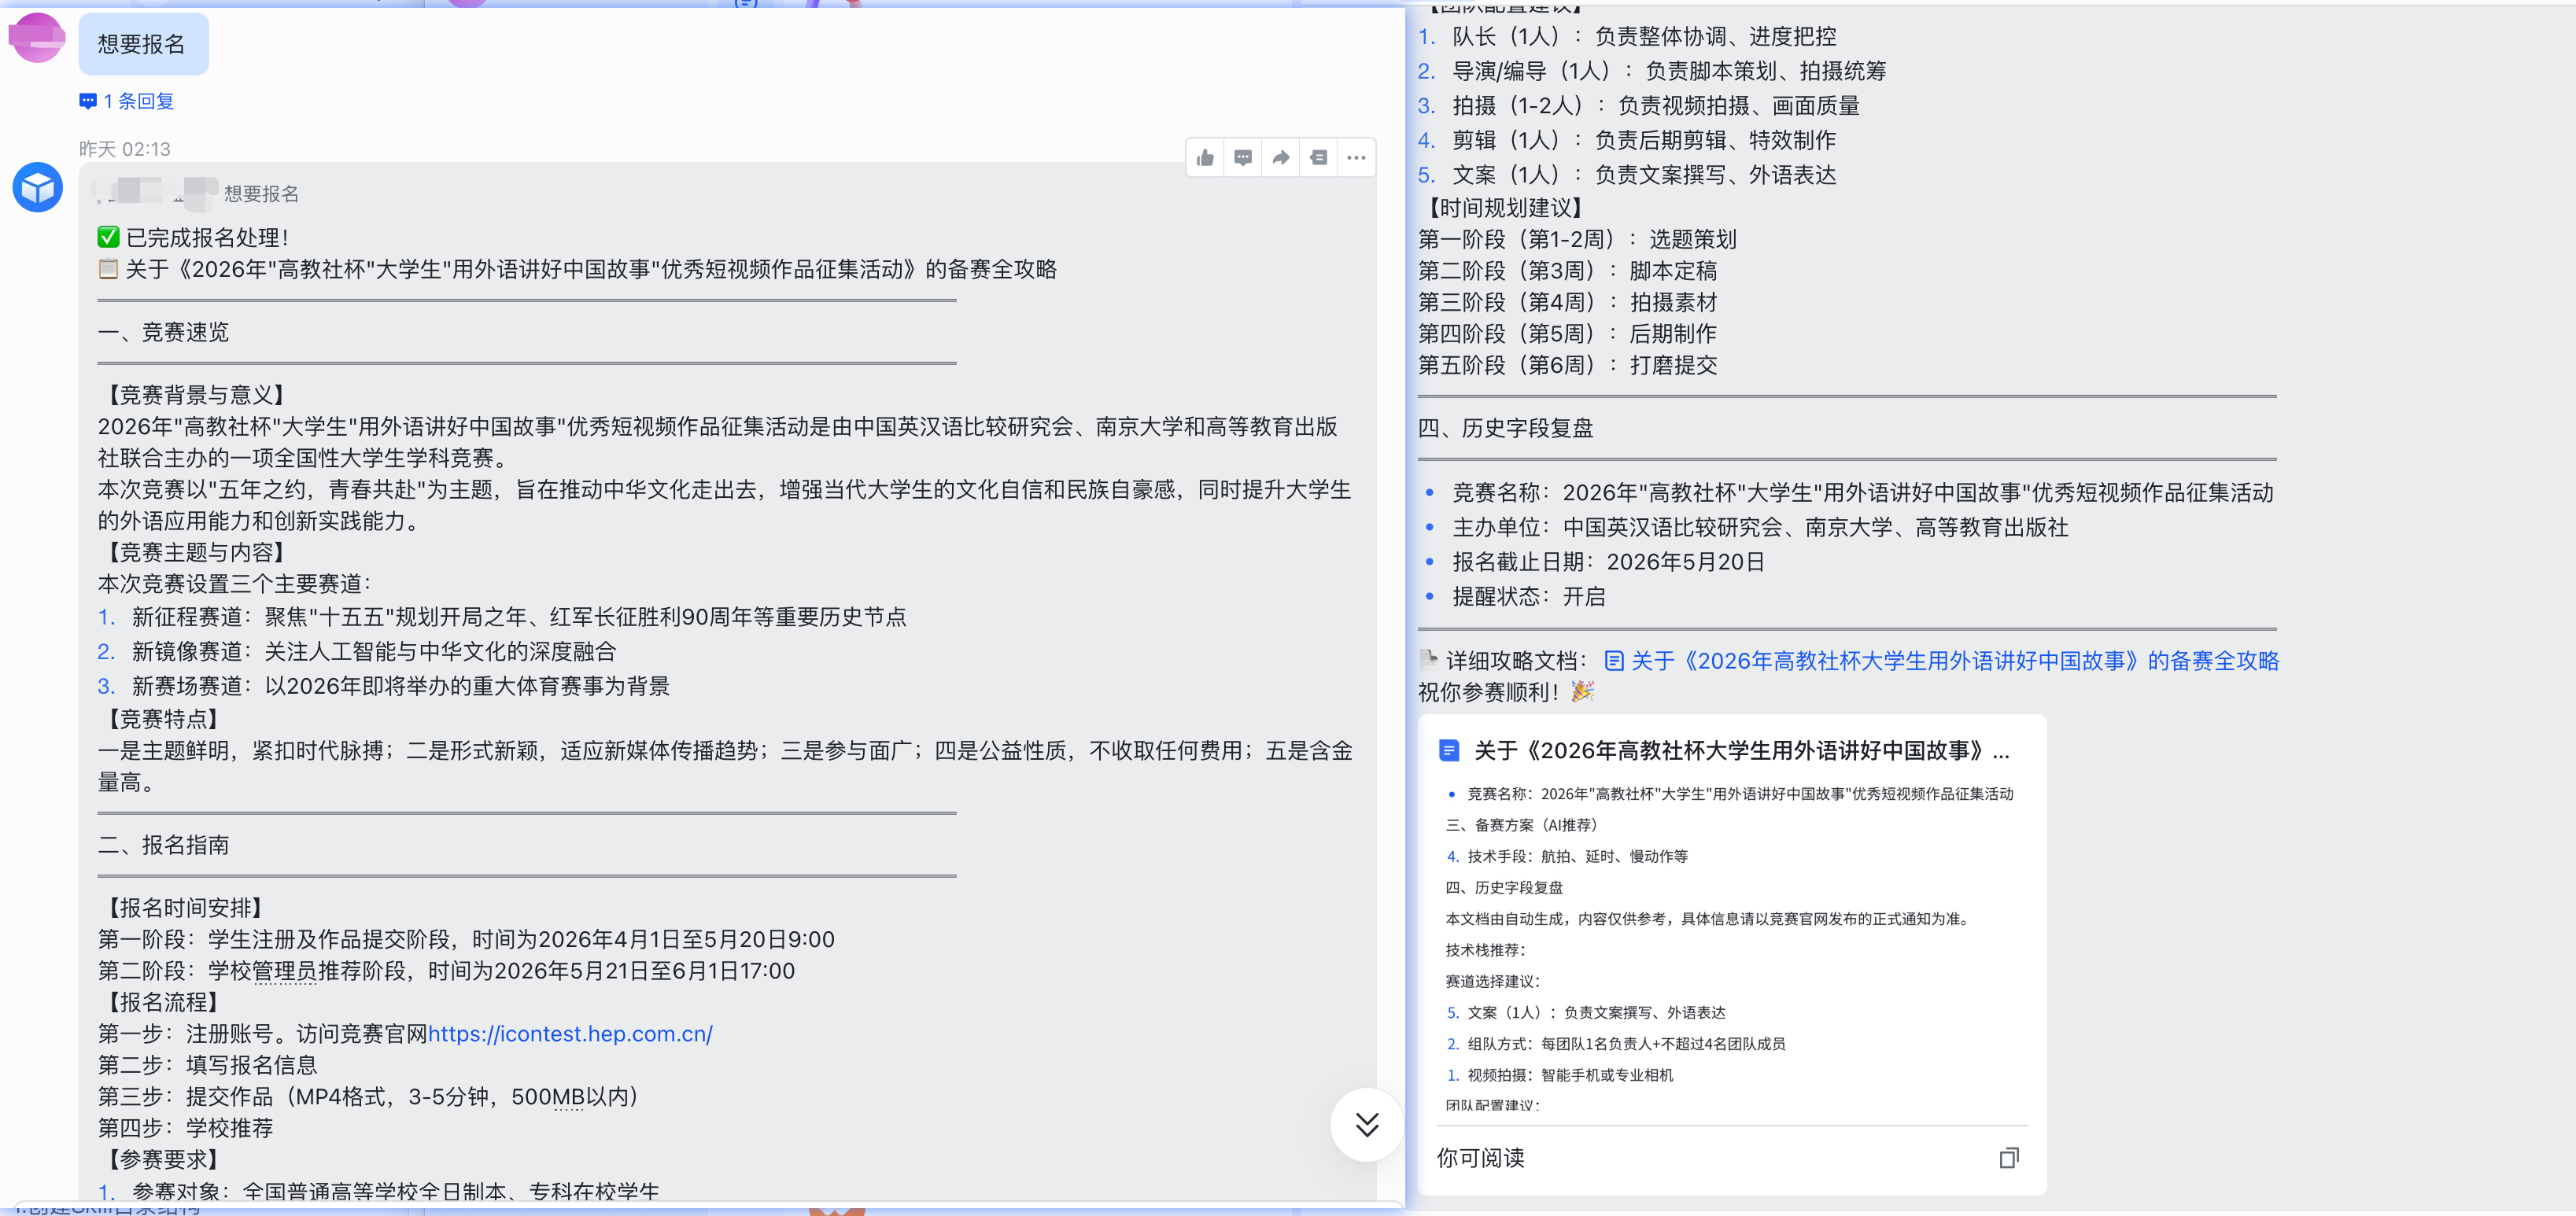Image resolution: width=2576 pixels, height=1216 pixels.
Task: Click the '【竞赛主题与内容】' subheading
Action: pyautogui.click(x=197, y=552)
